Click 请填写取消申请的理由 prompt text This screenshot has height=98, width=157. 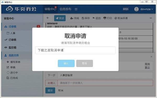(75, 43)
